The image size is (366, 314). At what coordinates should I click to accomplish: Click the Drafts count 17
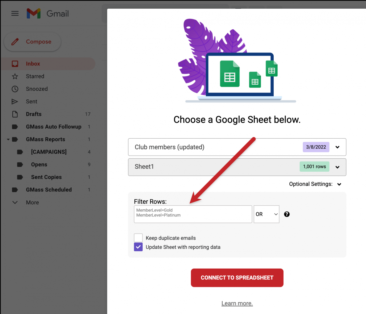[88, 114]
